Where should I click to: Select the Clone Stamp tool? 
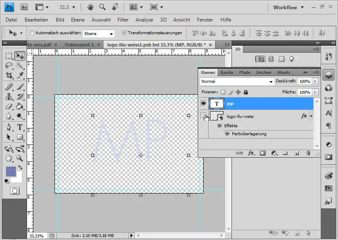pyautogui.click(x=8, y=97)
